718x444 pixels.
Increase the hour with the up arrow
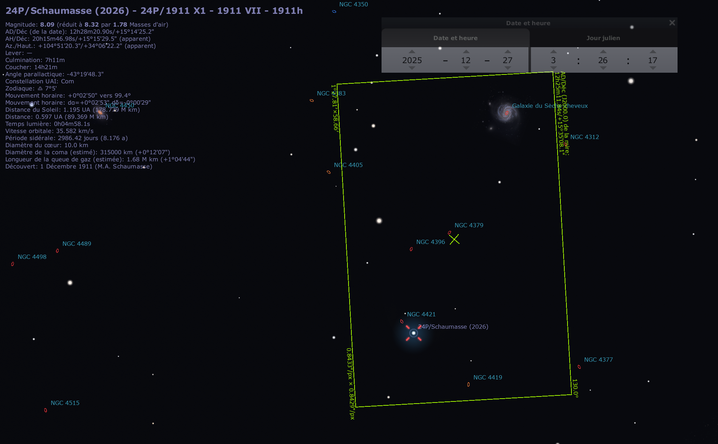(553, 52)
